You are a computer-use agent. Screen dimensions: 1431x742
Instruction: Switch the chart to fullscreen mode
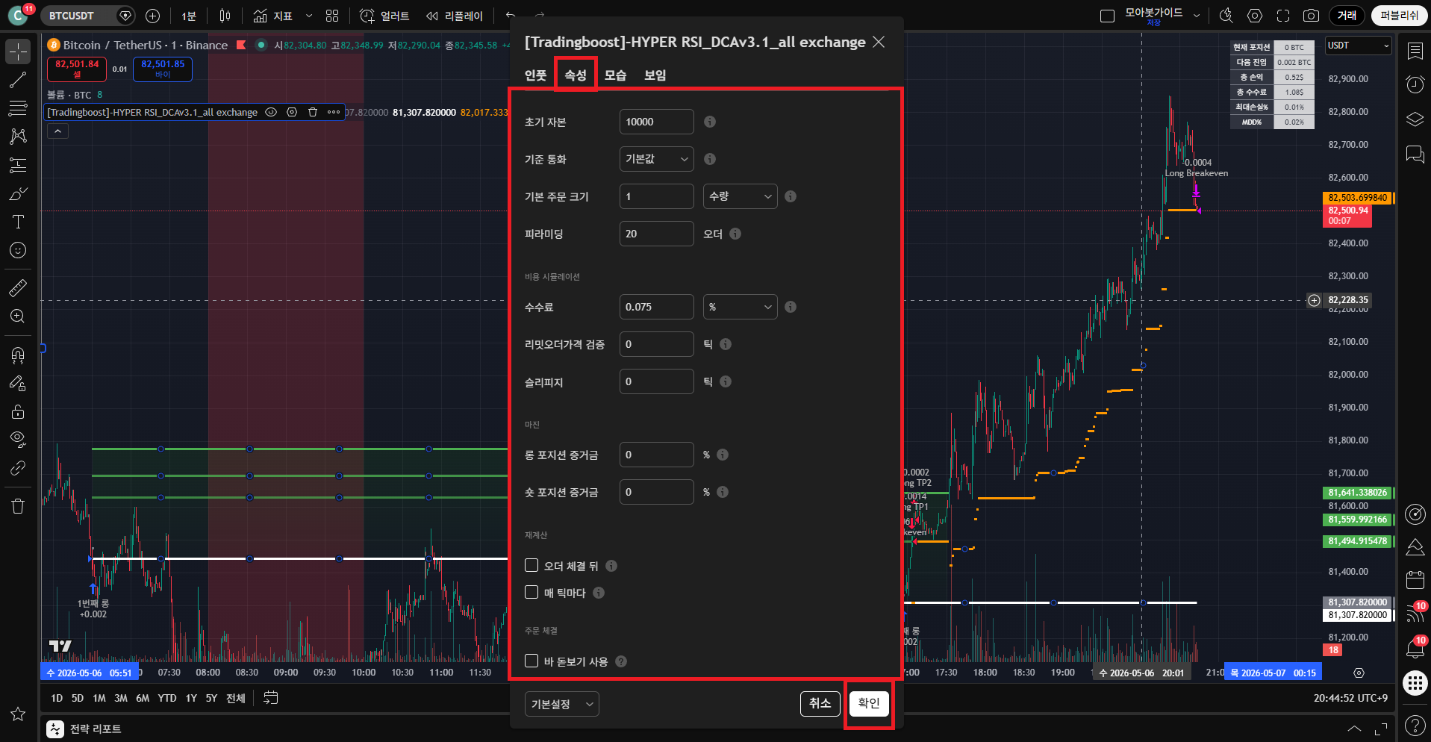(1283, 16)
